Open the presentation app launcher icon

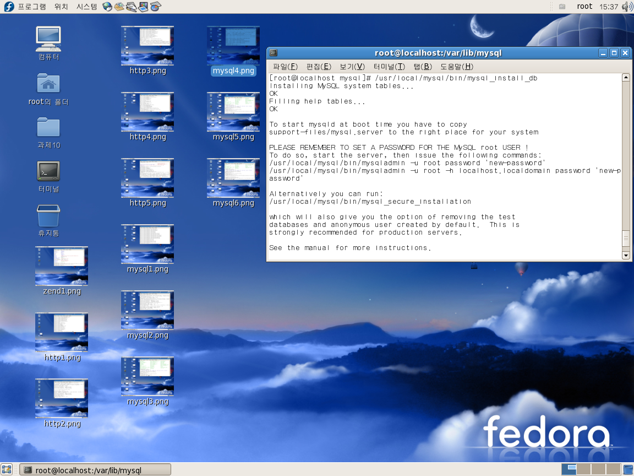coord(143,7)
